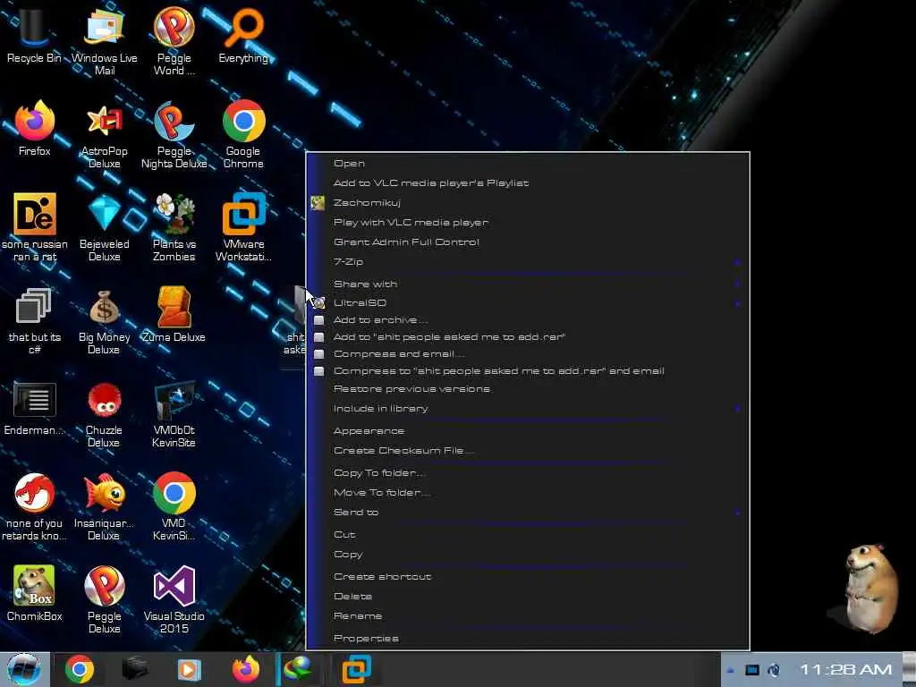The image size is (916, 687).
Task: Choose Copy To folder...
Action: pyautogui.click(x=528, y=473)
